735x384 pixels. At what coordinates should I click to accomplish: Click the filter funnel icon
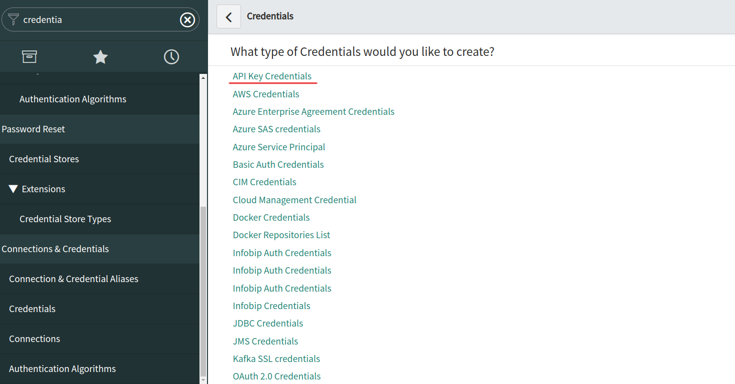(x=13, y=19)
